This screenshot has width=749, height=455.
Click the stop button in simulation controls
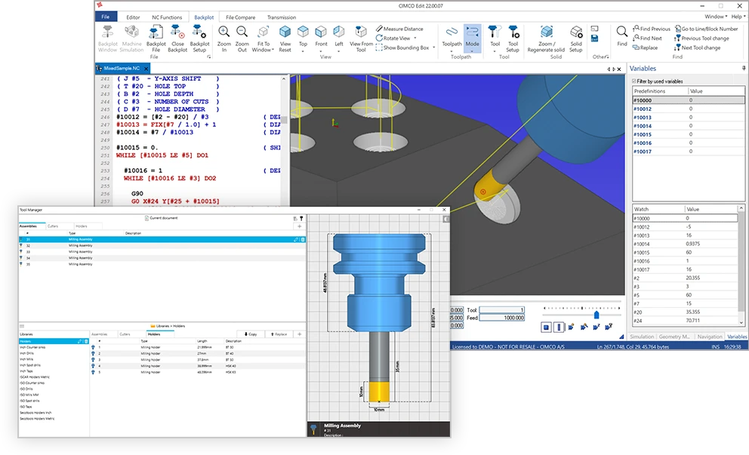pyautogui.click(x=547, y=327)
